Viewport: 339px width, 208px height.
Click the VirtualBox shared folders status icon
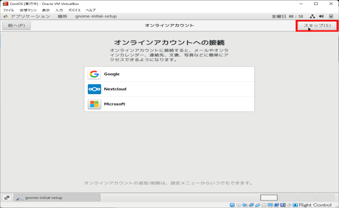click(264, 205)
